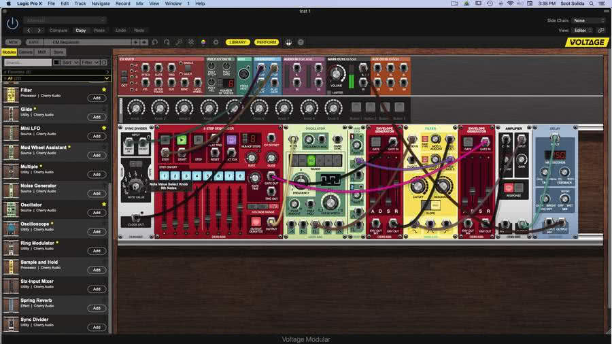
Task: Click the circular undo arrow toolbar icon
Action: coord(155,42)
